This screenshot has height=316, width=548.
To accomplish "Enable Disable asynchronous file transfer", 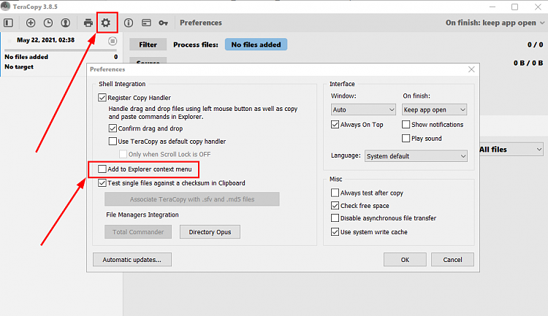I will (x=335, y=218).
